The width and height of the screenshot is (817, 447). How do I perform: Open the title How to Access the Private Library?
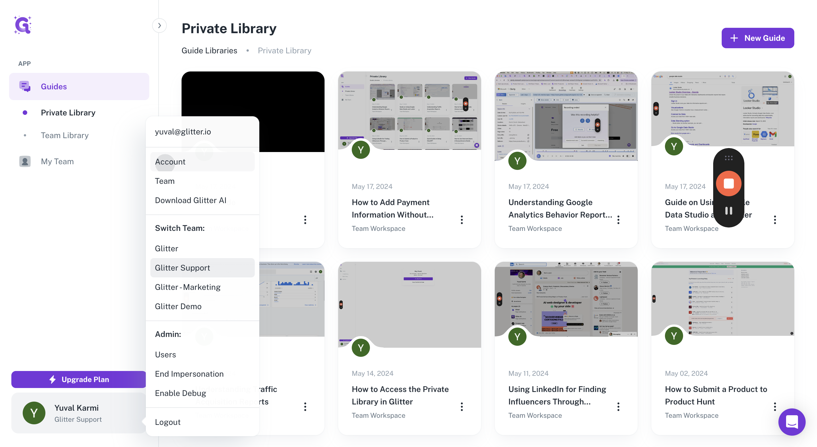(400, 395)
